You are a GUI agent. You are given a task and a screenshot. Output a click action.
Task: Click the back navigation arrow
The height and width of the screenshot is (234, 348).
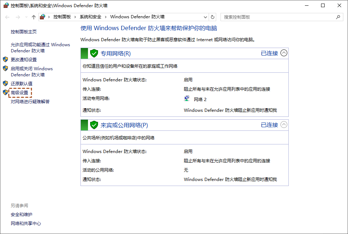8,17
